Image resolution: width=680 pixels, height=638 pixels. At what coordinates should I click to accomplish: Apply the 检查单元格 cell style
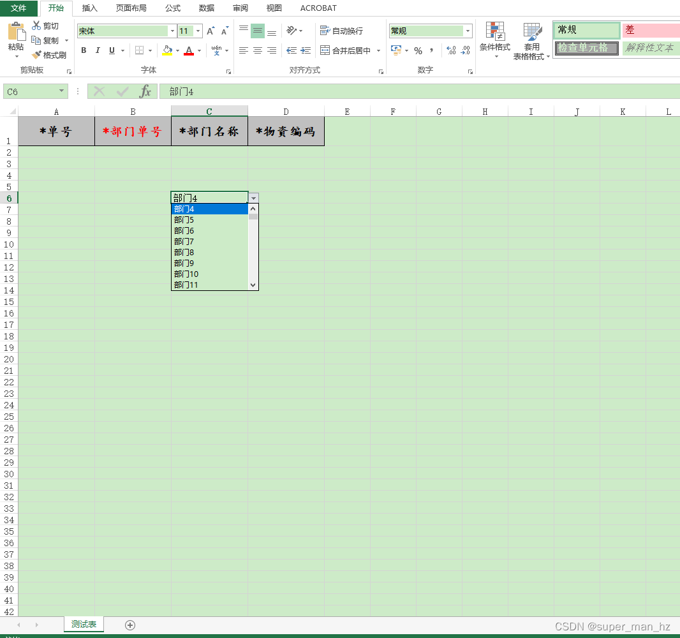(587, 48)
